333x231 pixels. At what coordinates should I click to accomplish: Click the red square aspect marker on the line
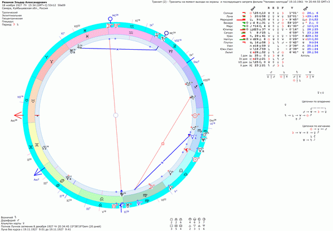(163, 144)
